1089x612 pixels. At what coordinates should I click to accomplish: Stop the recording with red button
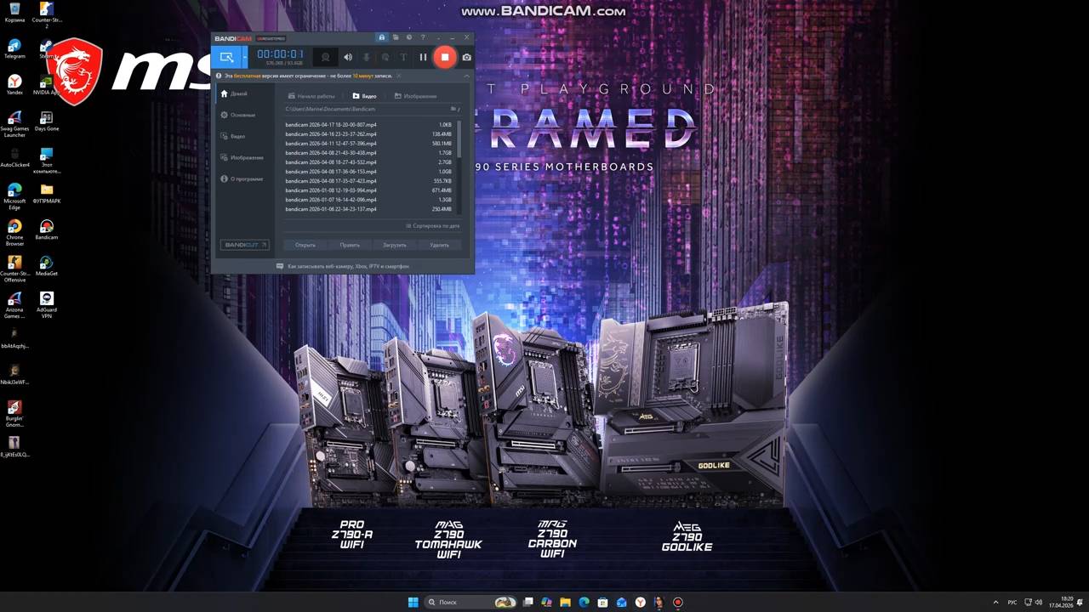click(445, 57)
